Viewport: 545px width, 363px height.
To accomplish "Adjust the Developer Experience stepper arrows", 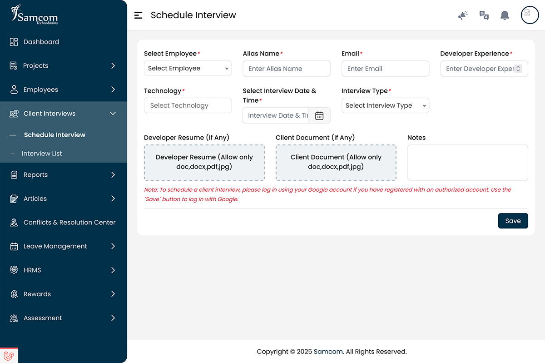I will pyautogui.click(x=519, y=69).
